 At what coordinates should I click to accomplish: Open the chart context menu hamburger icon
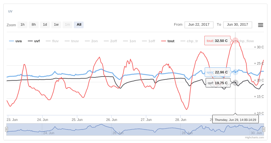point(260,25)
